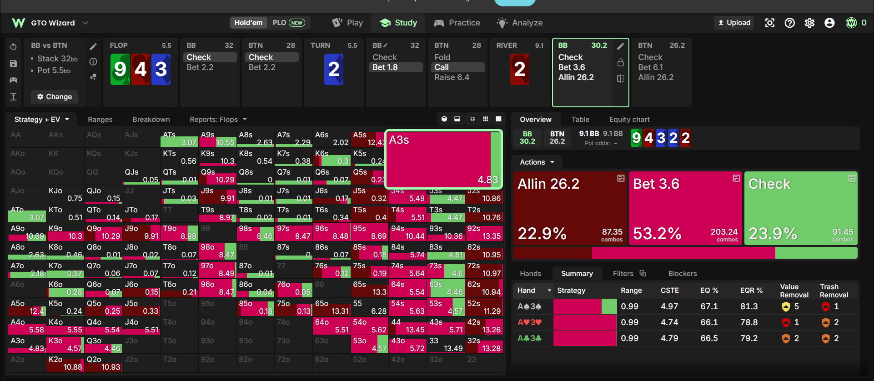Open notes icon on Bet 3.6 card
This screenshot has height=381, width=874.
tap(736, 178)
